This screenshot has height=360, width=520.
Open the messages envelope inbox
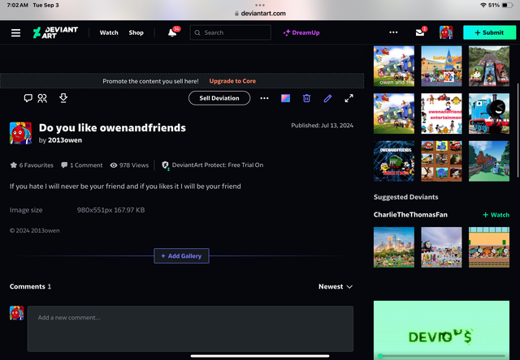pos(420,32)
